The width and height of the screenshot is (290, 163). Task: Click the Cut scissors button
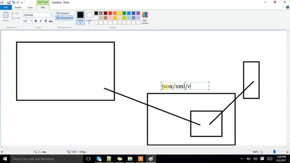pos(15,13)
